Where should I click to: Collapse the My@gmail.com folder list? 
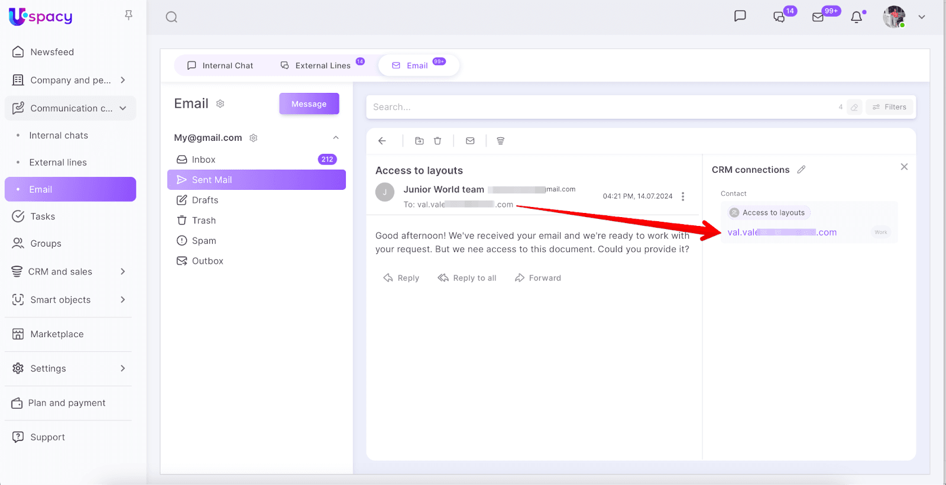click(336, 138)
